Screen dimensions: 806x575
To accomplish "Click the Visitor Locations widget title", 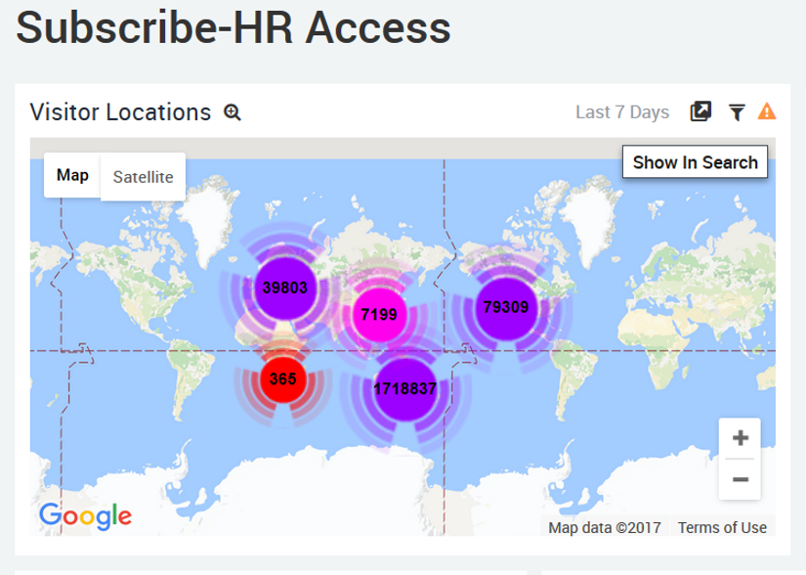I will [120, 112].
